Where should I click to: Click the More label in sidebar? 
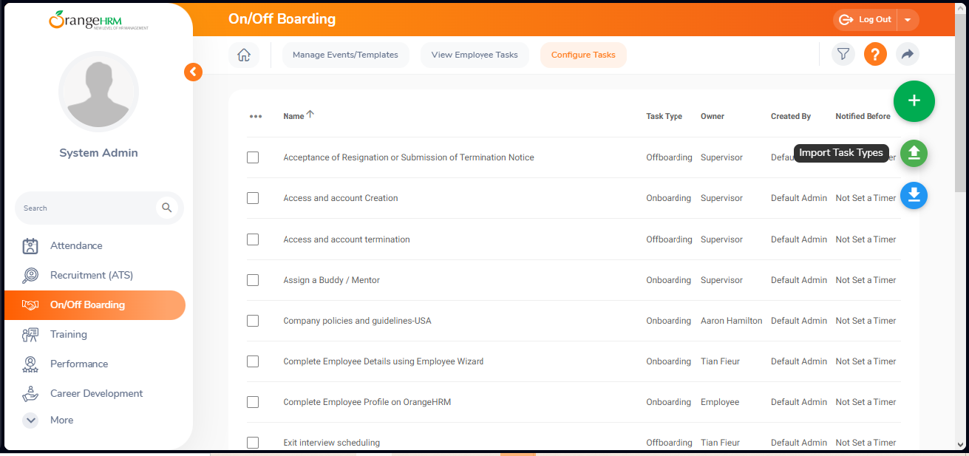(x=62, y=421)
